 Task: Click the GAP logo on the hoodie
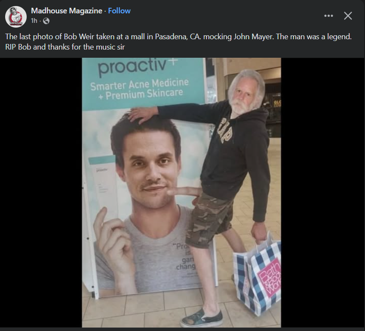[x=226, y=131]
